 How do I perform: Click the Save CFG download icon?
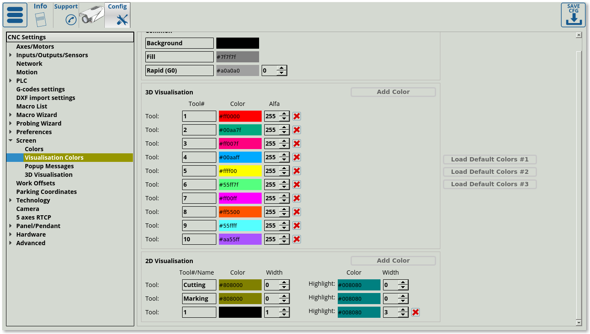[x=573, y=15]
